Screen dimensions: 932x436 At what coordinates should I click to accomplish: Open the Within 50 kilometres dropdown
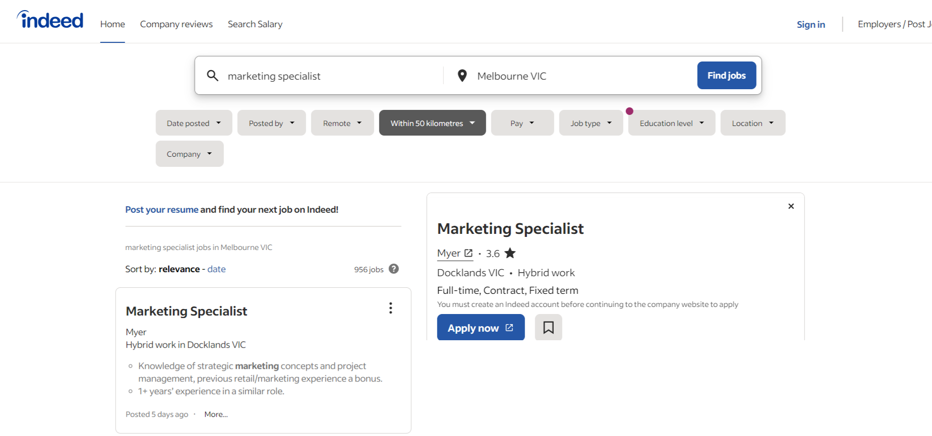tap(432, 123)
